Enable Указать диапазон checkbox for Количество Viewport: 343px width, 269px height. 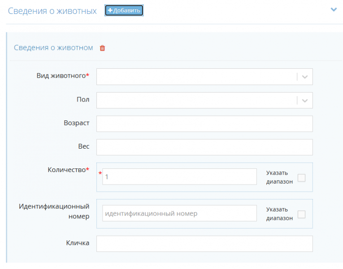point(301,178)
